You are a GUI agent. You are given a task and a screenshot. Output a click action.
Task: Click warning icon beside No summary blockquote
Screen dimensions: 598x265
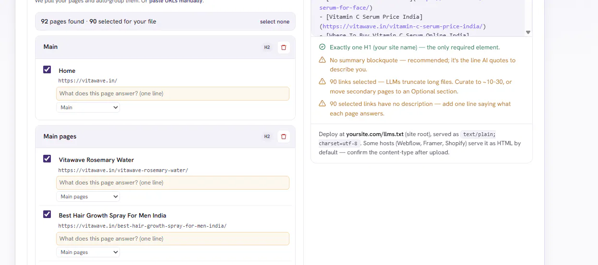(x=322, y=60)
